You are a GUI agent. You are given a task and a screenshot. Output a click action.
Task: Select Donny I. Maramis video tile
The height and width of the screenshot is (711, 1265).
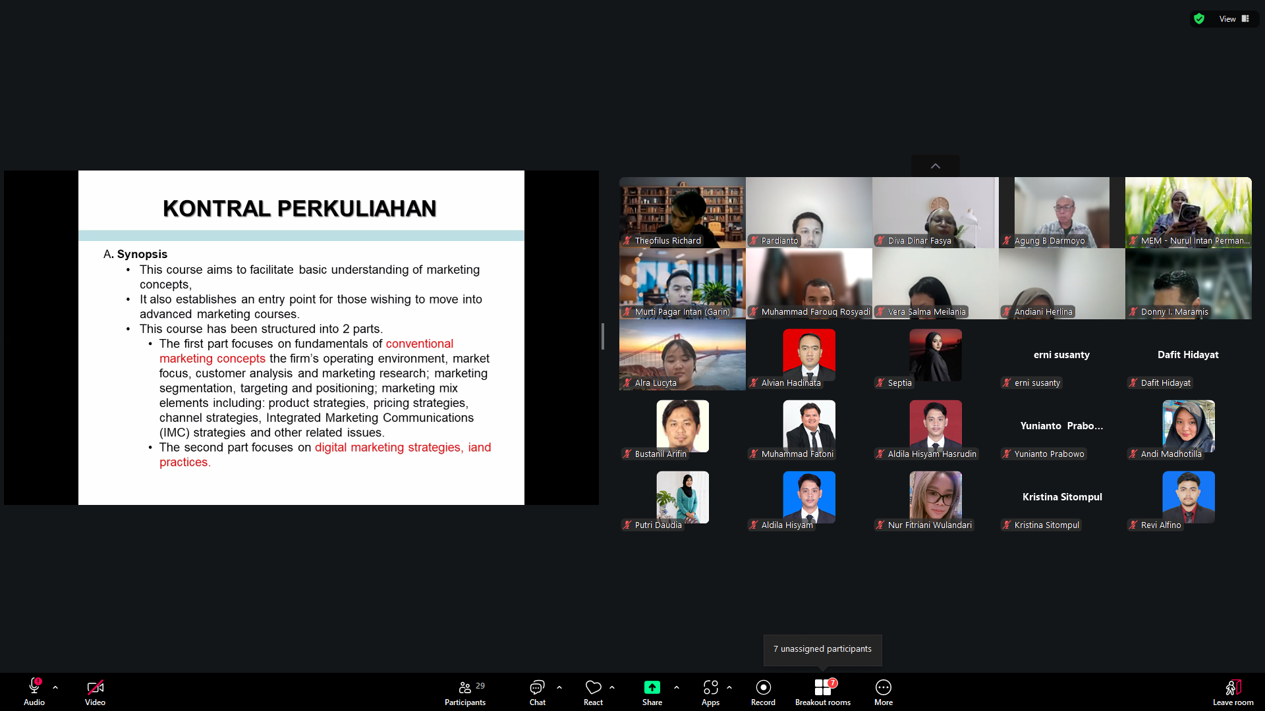tap(1188, 283)
